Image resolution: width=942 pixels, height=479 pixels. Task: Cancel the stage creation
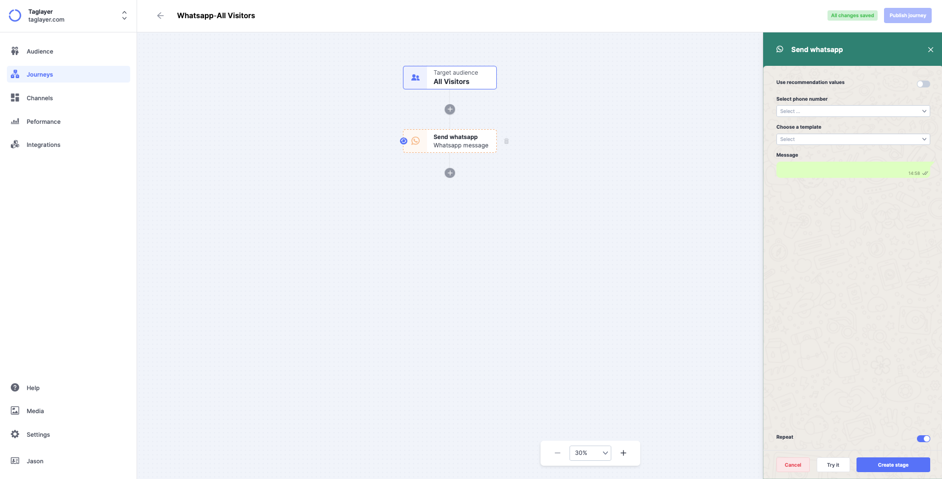793,465
